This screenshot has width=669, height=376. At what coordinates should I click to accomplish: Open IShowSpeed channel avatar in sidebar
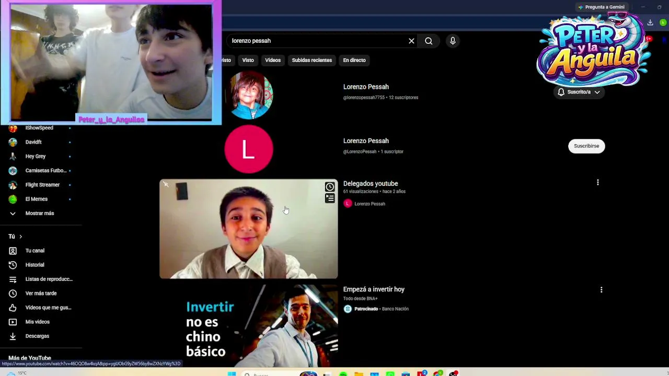[x=13, y=128]
